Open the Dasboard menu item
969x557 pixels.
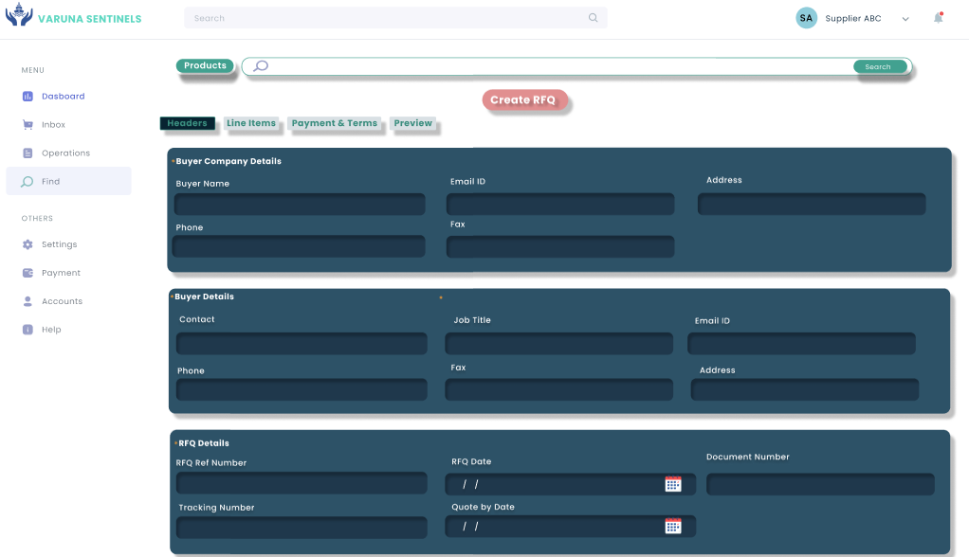[63, 97]
